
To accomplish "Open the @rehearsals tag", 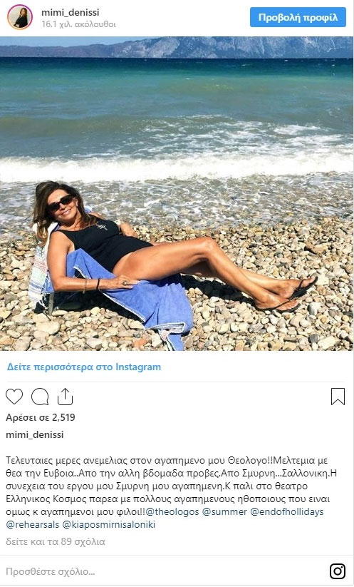I will pyautogui.click(x=33, y=524).
